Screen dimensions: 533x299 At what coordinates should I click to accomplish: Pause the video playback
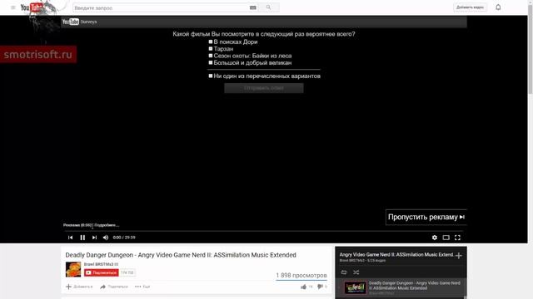coord(82,238)
